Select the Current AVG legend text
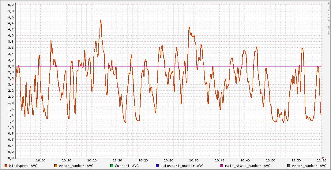Screen dimensions: 331x170 pos(126,166)
